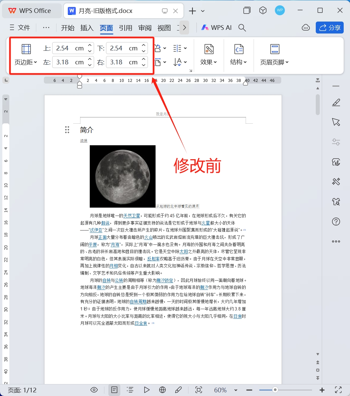Viewport: 350px width, 396px height.
Task: Click the 效果 effects icon
Action: pos(208,49)
